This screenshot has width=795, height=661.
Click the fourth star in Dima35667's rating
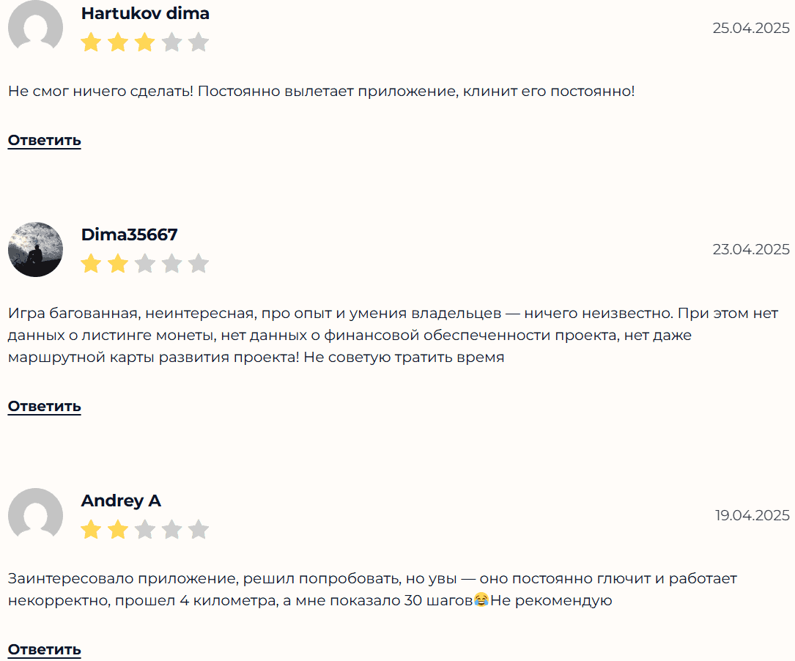[x=171, y=264]
